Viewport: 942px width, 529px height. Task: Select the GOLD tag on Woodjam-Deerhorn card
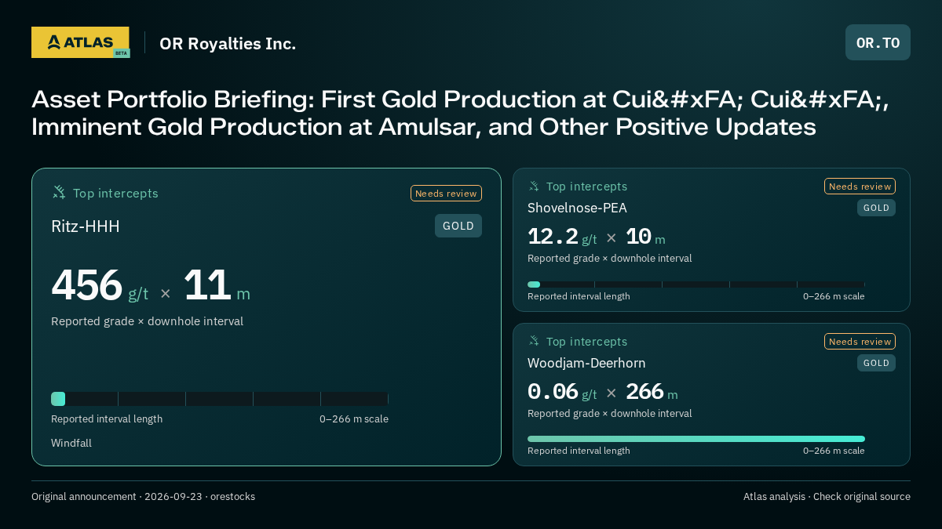(x=876, y=363)
